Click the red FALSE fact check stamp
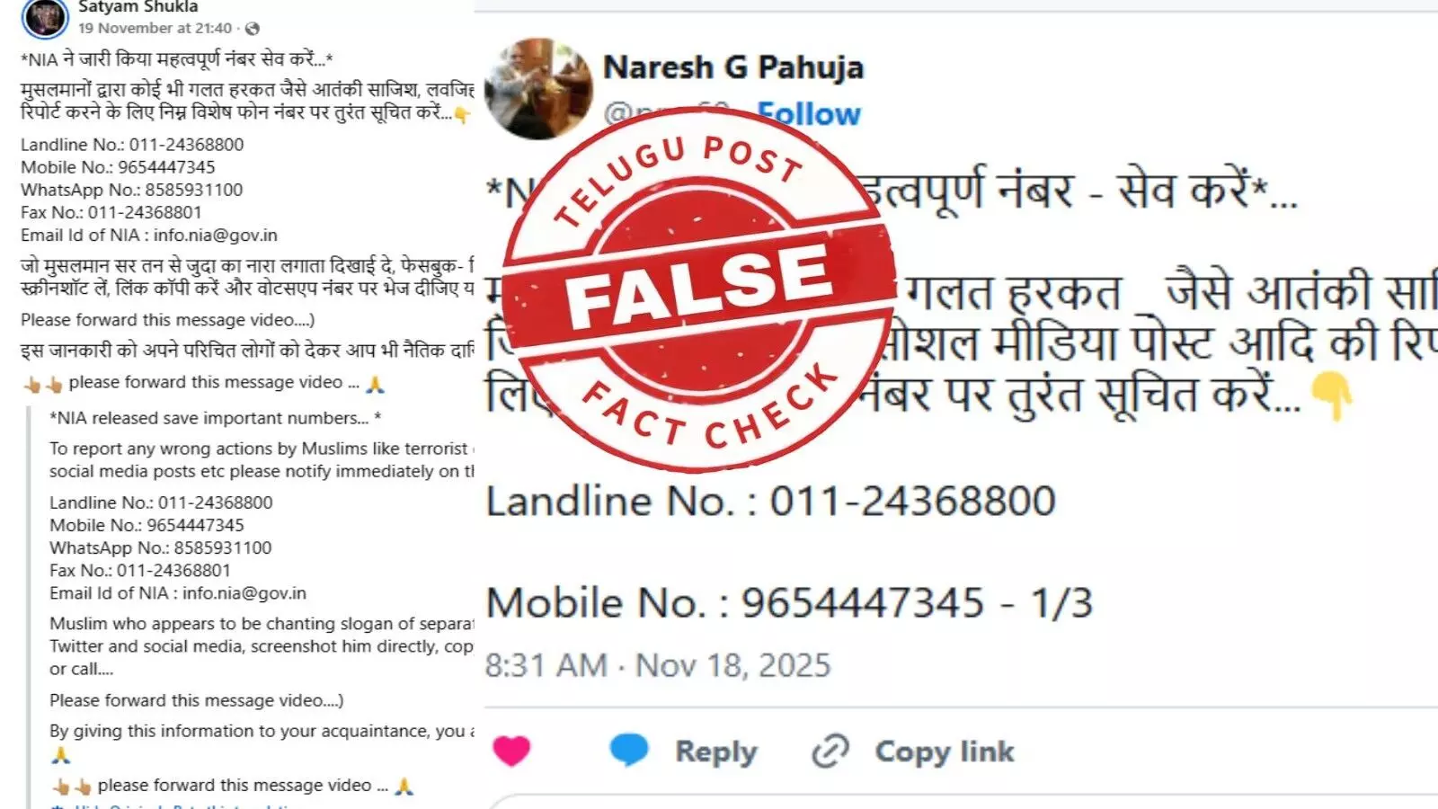 click(x=699, y=289)
